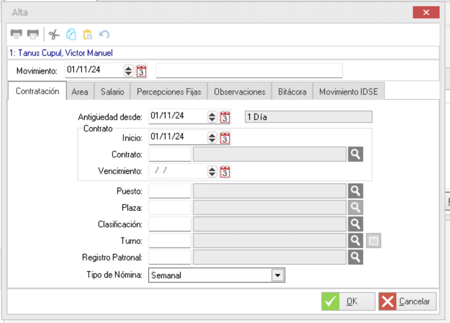Click the Paste clipboard icon
Viewport: 450px width, 323px height.
coord(89,34)
